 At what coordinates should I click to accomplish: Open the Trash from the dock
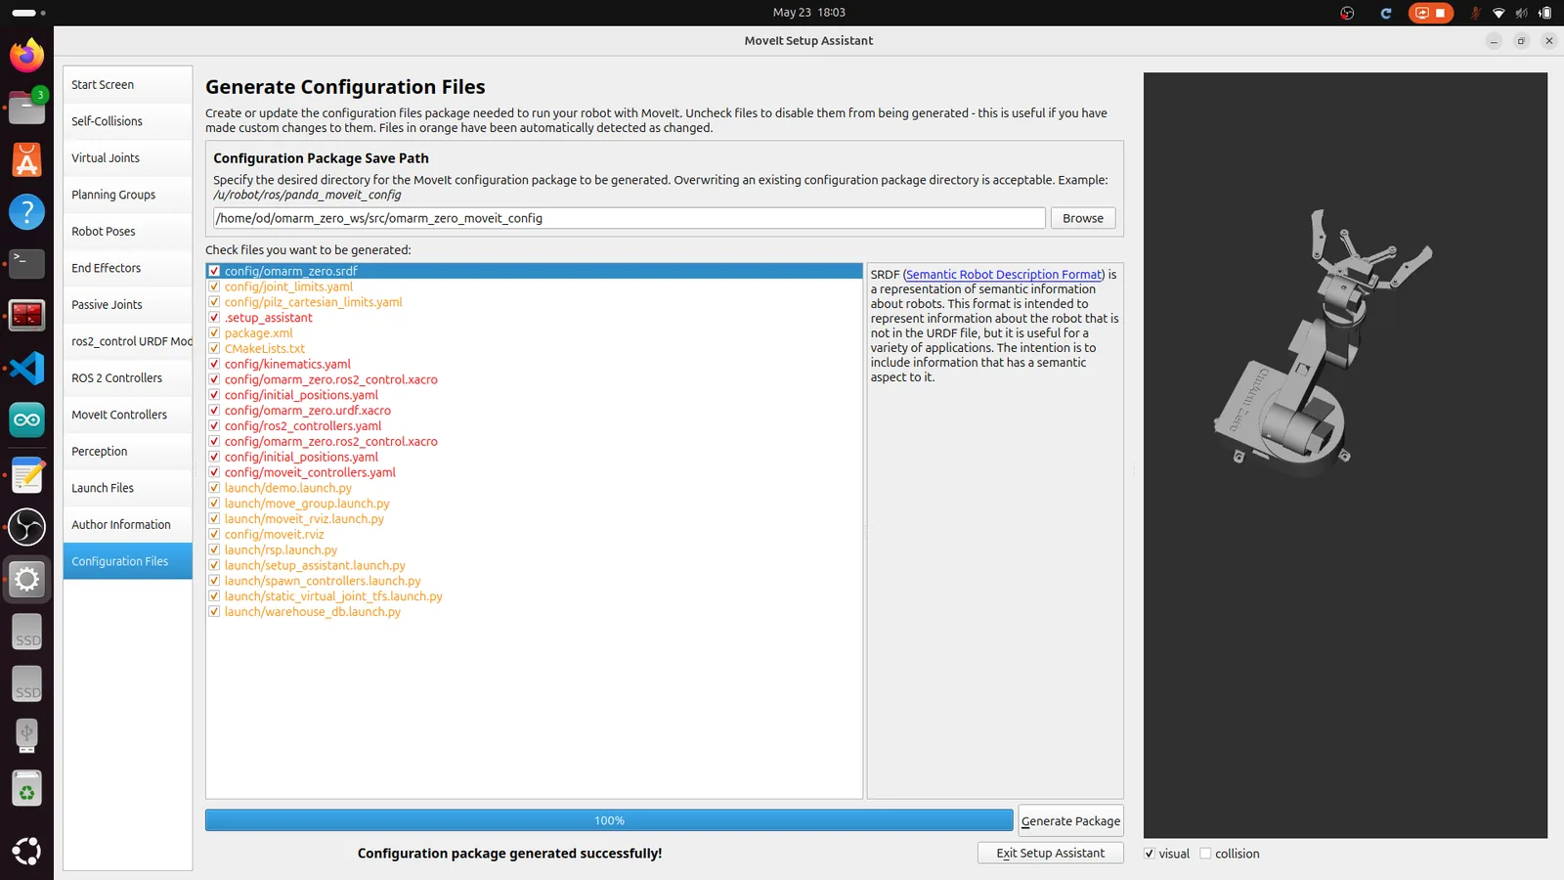(x=26, y=788)
